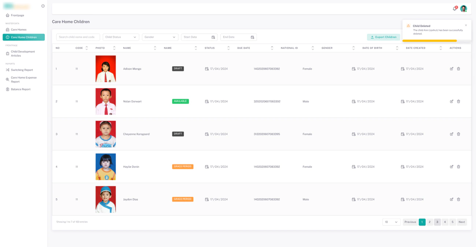The image size is (476, 247).
Task: Go to the Next page
Action: click(x=462, y=222)
